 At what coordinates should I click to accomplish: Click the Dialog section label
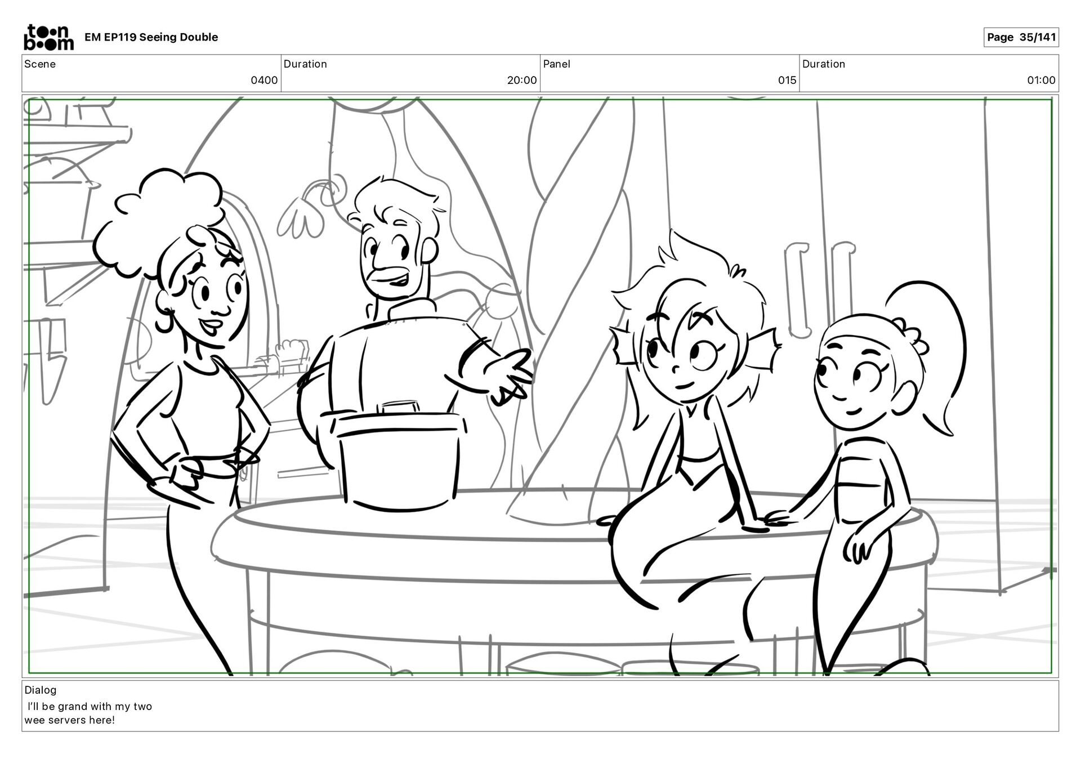[x=41, y=690]
